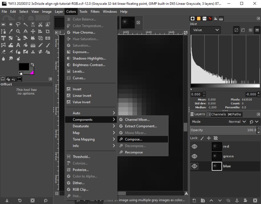Raise the selected layer up
Image resolution: width=261 pixels, height=204 pixels.
tap(211, 200)
